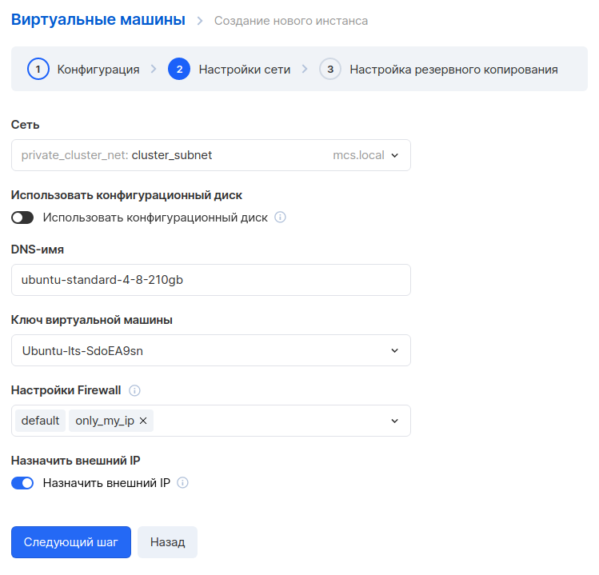Viewport: 599px width, 575px height.
Task: Enable the Использовать конфигурационный диск switch
Action: (22, 218)
